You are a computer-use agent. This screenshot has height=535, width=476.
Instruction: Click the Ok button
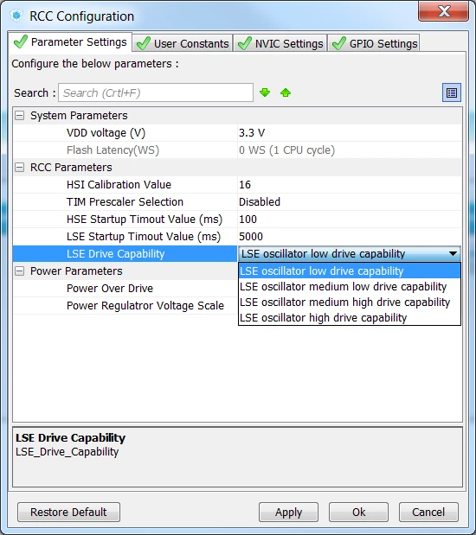(358, 512)
